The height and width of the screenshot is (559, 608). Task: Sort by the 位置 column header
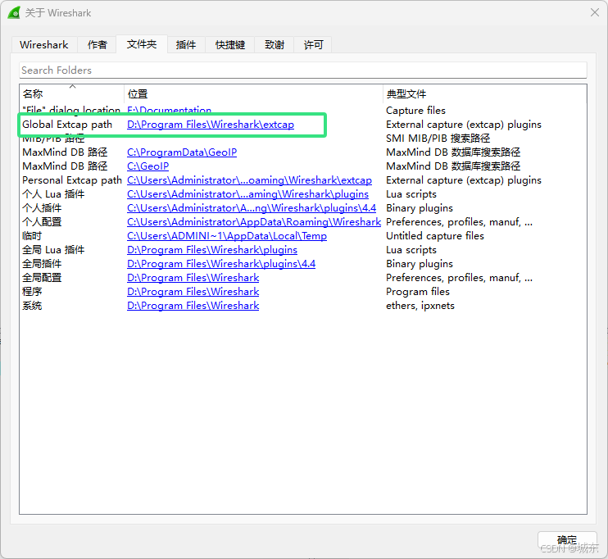tap(253, 93)
